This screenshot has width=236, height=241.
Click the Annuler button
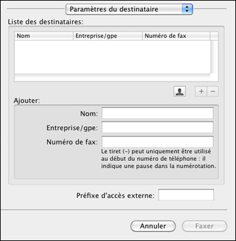[x=153, y=226]
